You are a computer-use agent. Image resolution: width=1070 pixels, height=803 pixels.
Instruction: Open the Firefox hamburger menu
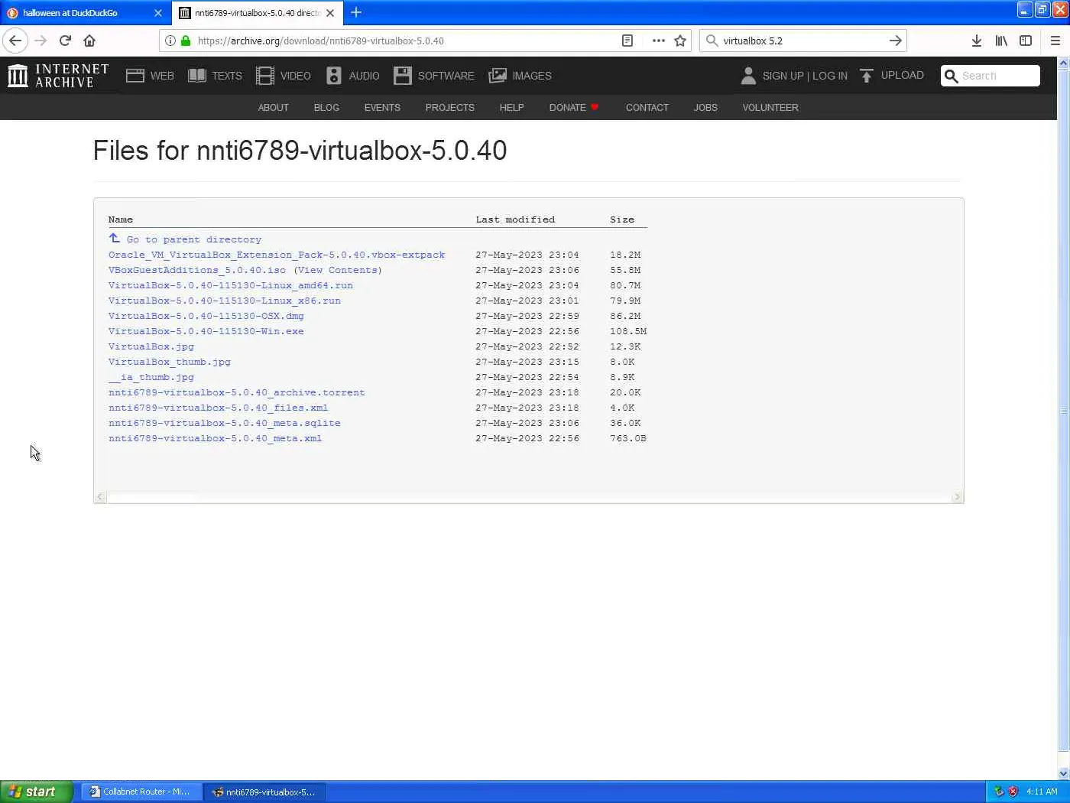tap(1055, 41)
